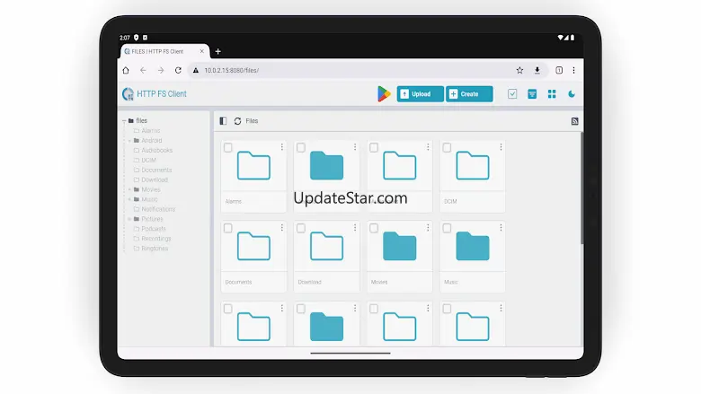Close the FILES | HTTP FS Client tab
The image size is (701, 394).
tap(201, 51)
